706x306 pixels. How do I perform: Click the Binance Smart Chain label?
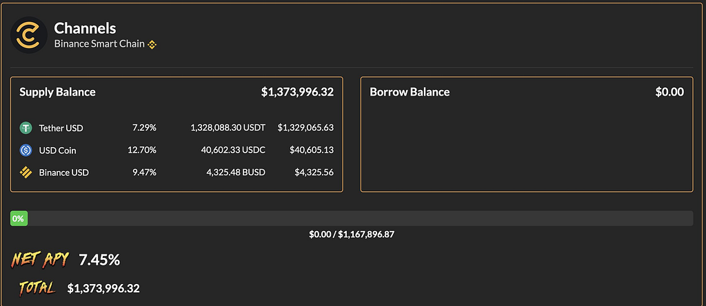[x=99, y=44]
